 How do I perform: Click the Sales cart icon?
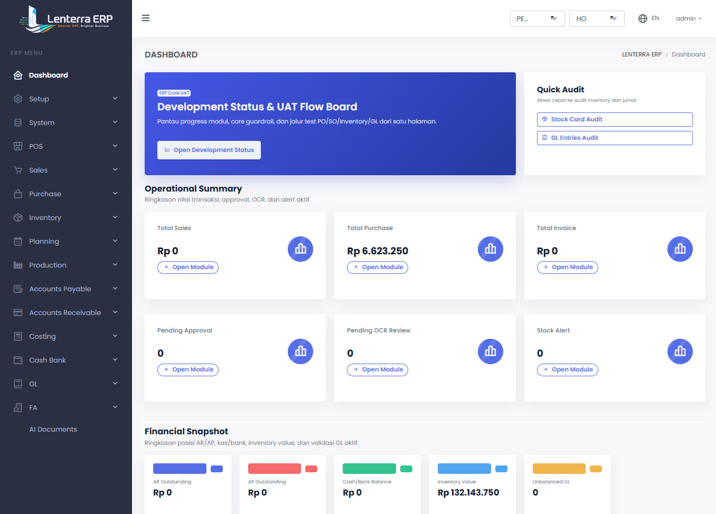pos(18,170)
